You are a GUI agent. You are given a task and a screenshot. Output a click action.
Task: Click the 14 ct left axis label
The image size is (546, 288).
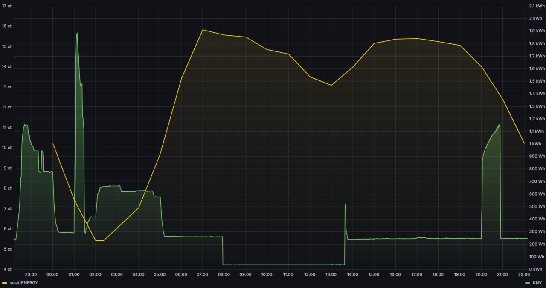click(7, 67)
